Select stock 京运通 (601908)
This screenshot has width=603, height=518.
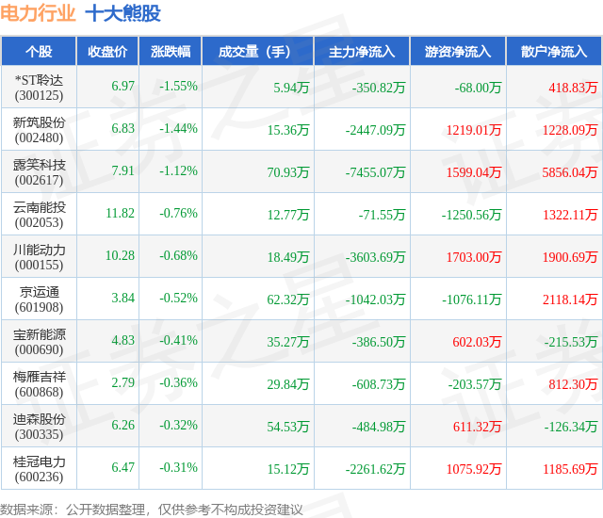[39, 299]
